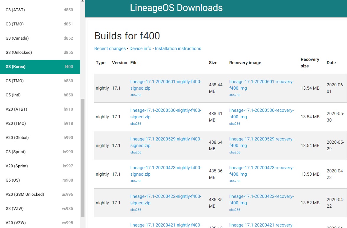Click the 438.41 MB size cell
The width and height of the screenshot is (347, 228).
coord(216,117)
